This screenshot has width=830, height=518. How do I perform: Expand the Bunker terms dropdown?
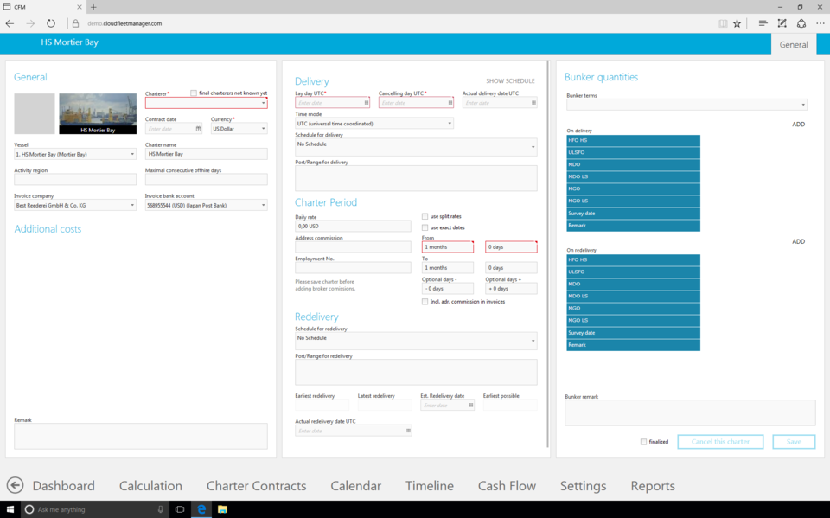coord(803,106)
